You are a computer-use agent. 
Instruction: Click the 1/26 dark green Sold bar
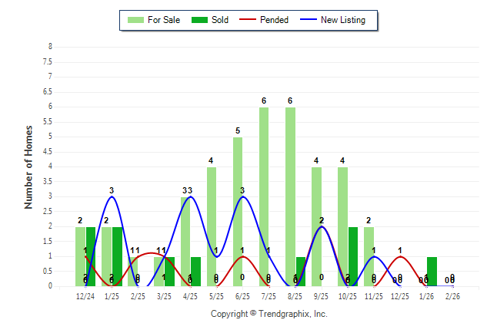pyautogui.click(x=432, y=272)
